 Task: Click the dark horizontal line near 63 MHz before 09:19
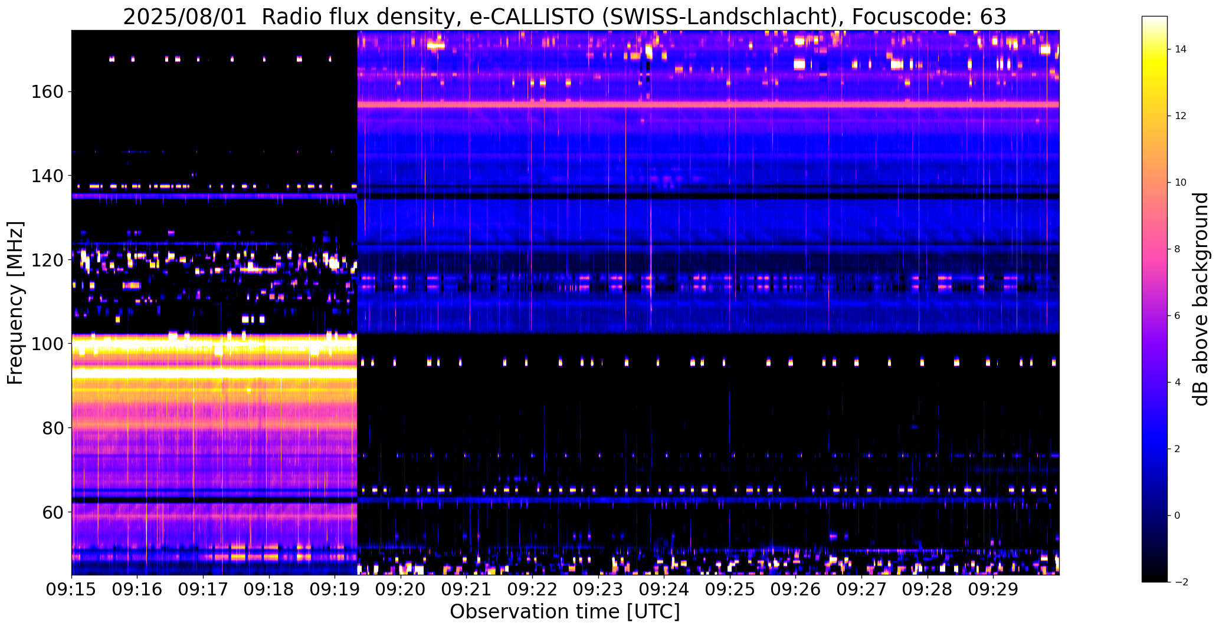214,499
